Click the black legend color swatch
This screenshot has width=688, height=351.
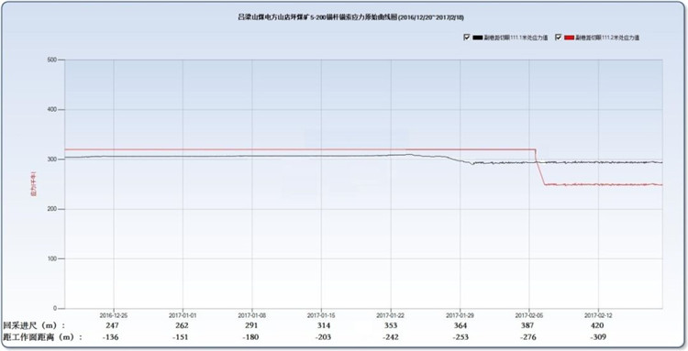tap(477, 38)
